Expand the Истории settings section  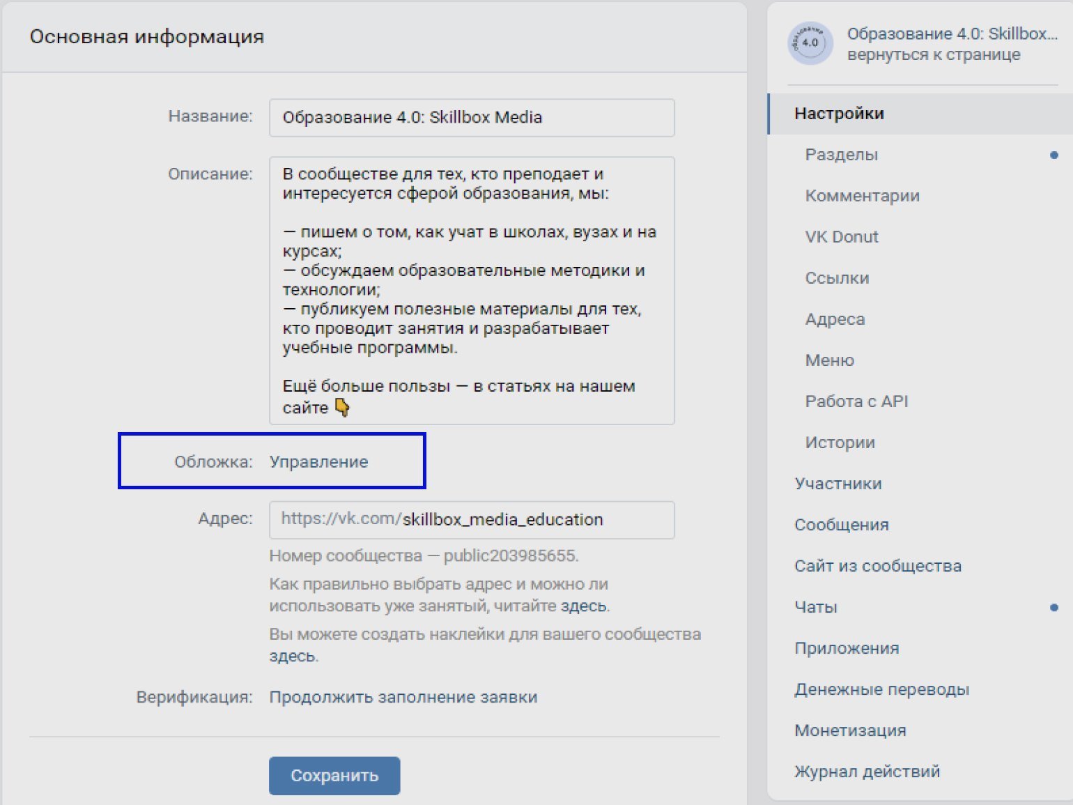coord(840,442)
